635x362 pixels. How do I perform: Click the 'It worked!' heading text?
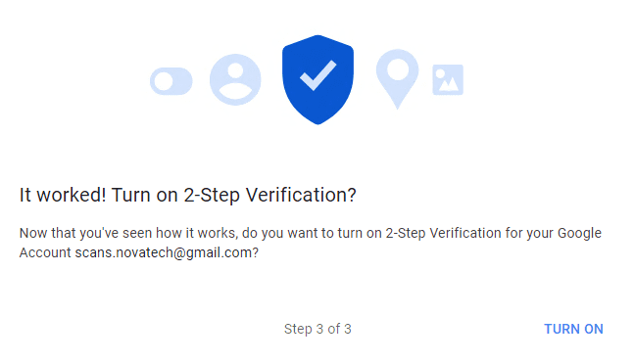pyautogui.click(x=63, y=195)
